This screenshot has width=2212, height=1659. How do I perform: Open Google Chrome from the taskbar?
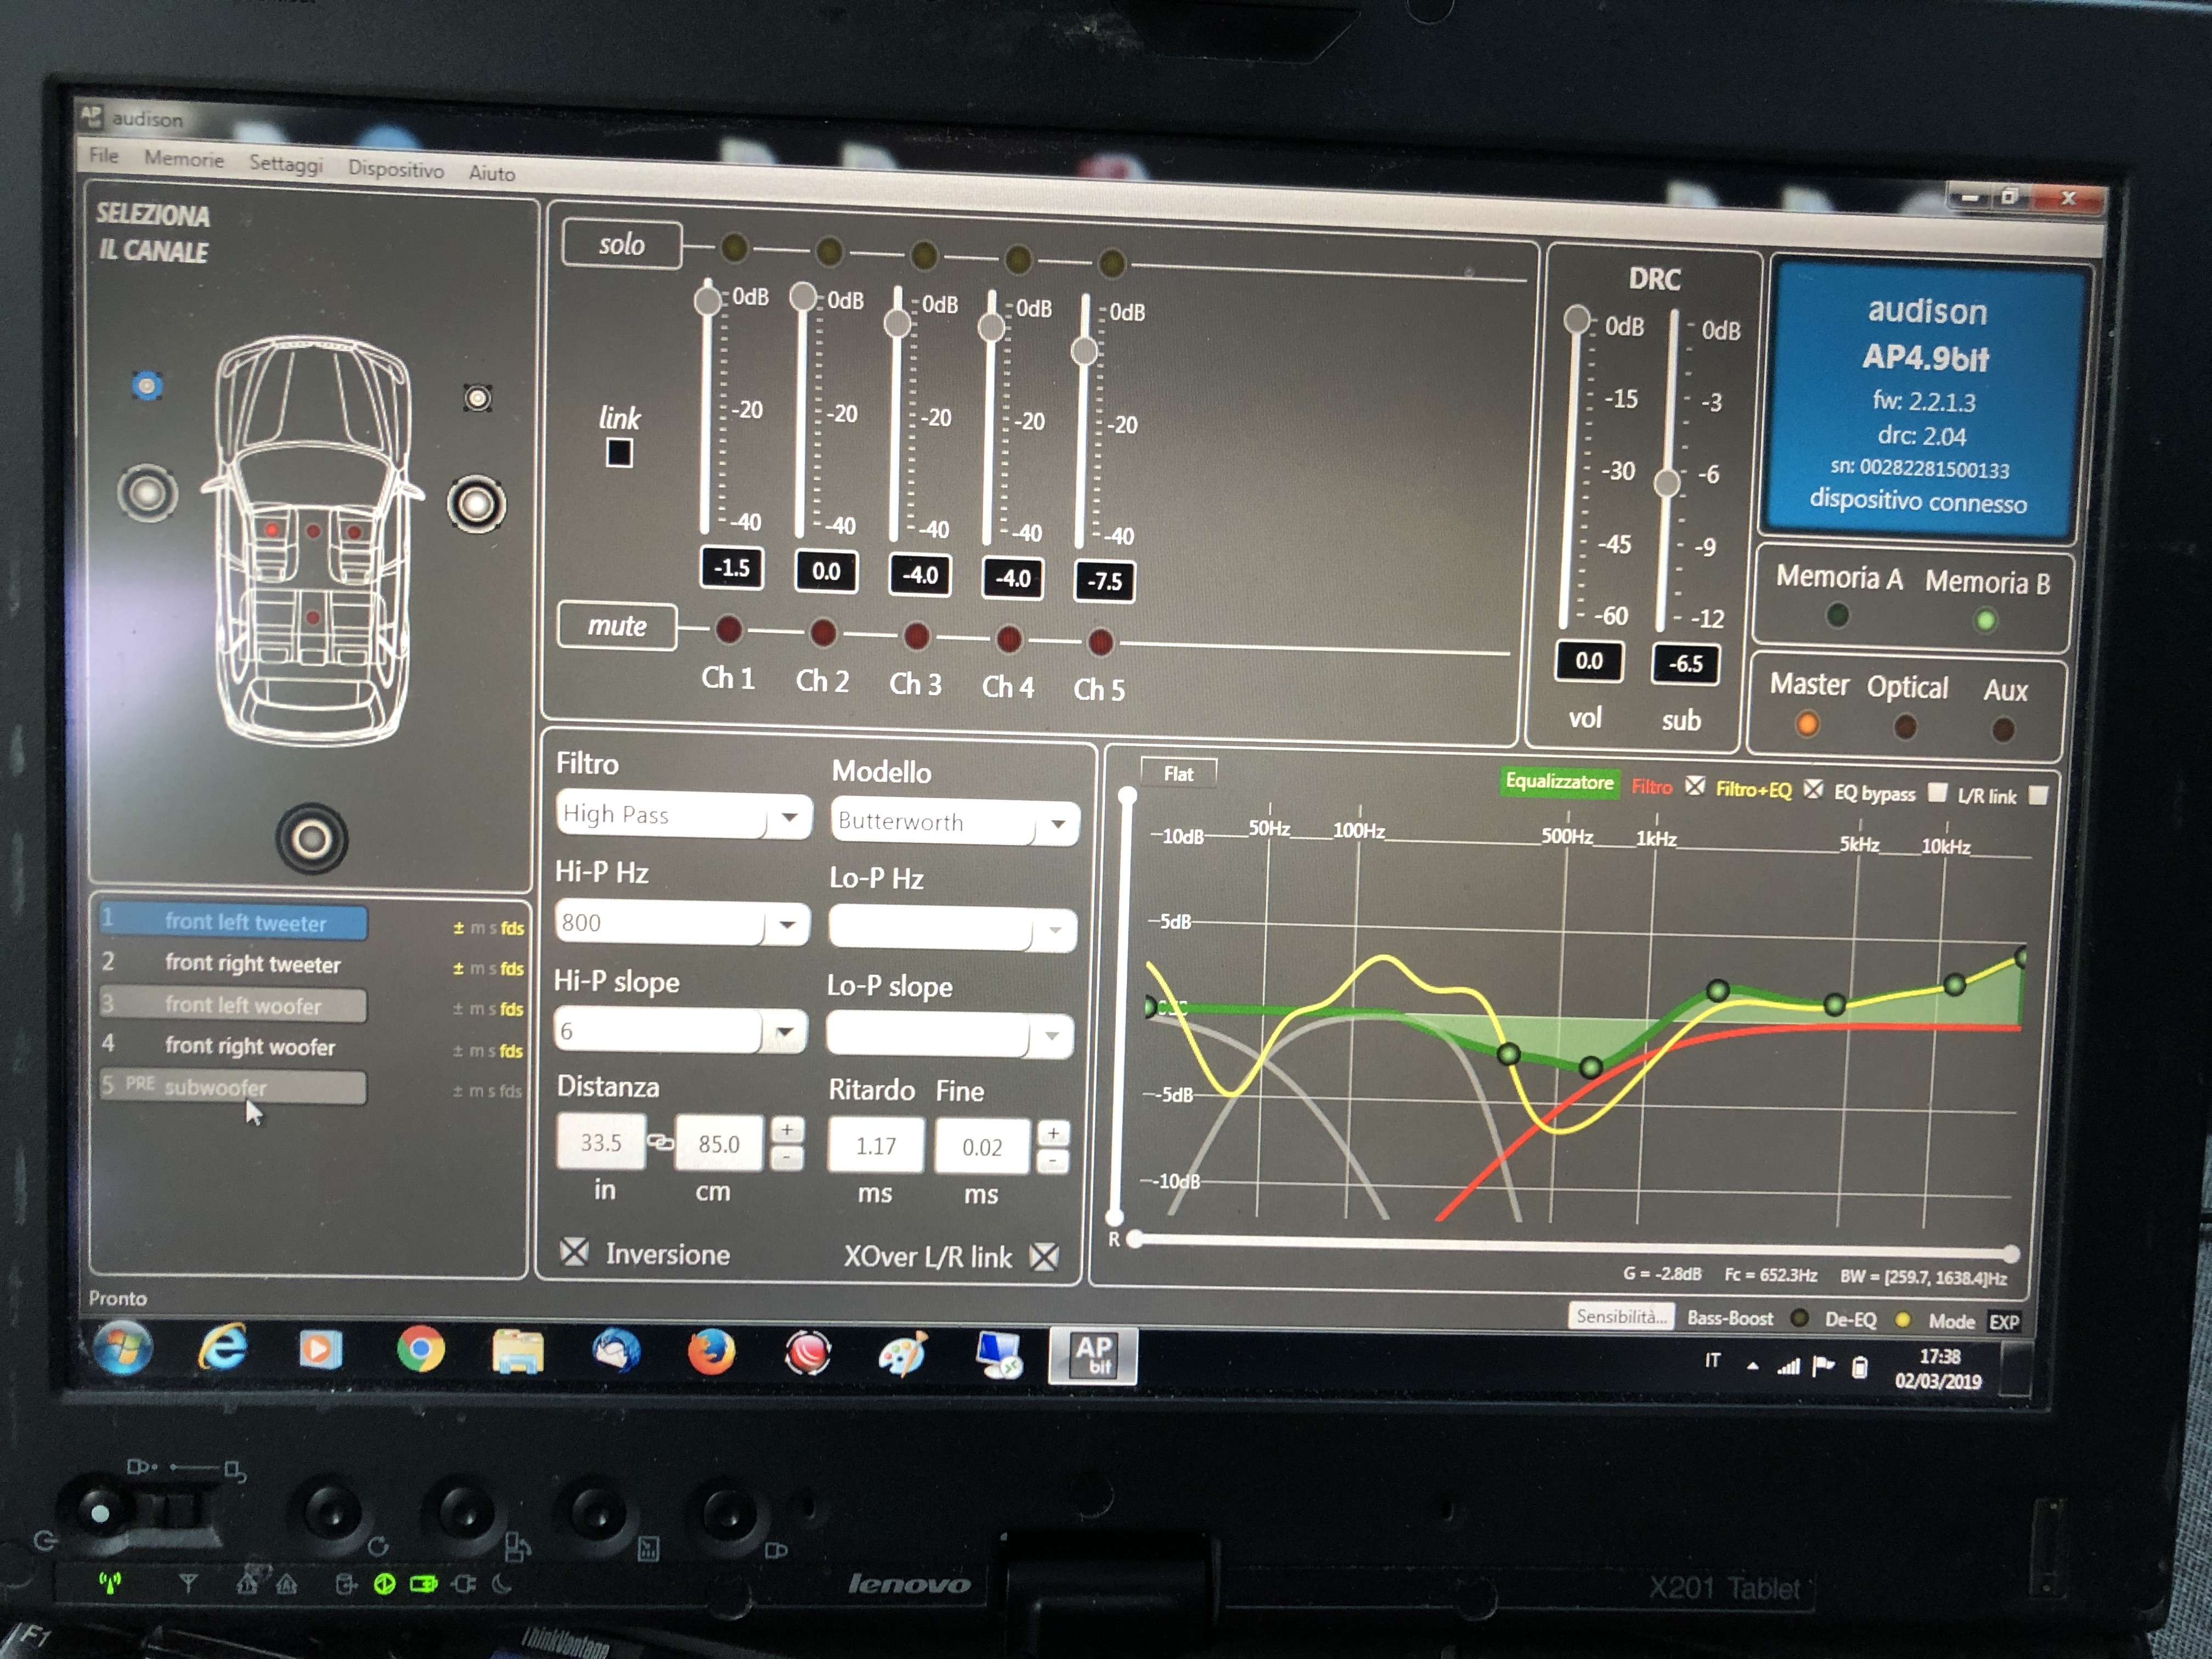click(420, 1350)
